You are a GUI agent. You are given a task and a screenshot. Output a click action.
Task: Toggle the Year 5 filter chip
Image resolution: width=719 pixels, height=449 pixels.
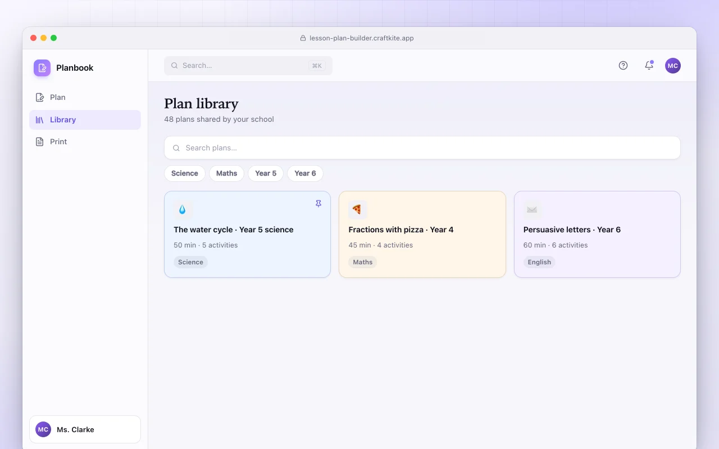tap(266, 173)
